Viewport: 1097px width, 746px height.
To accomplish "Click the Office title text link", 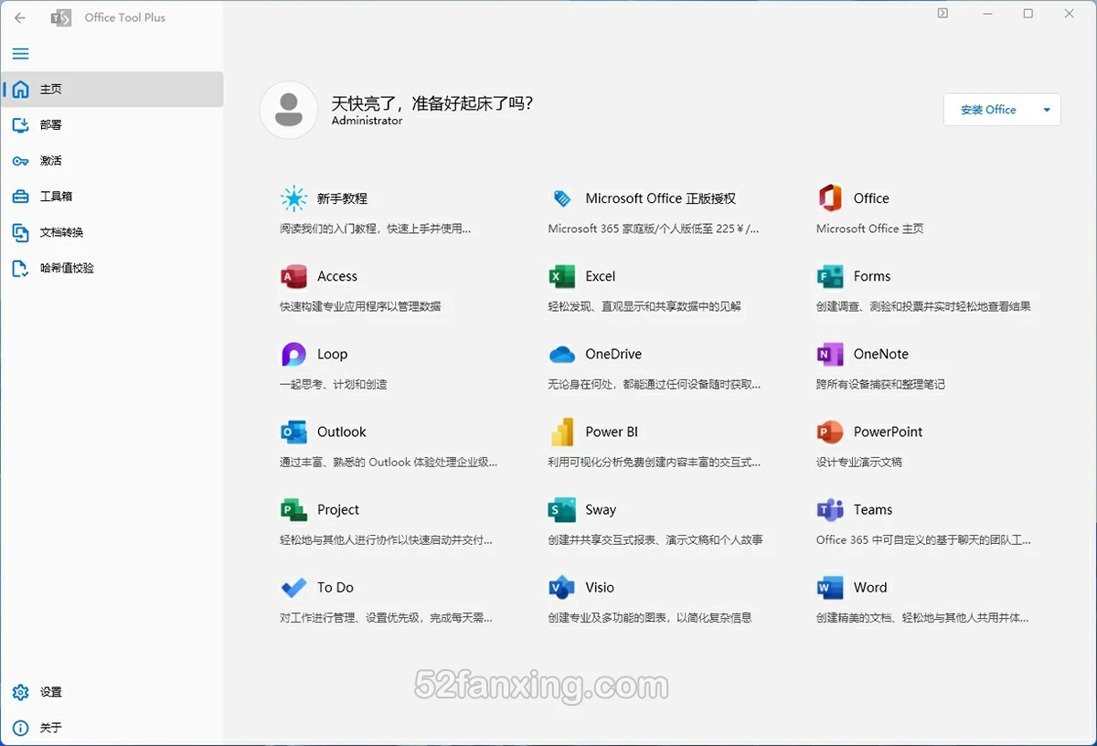I will point(871,198).
